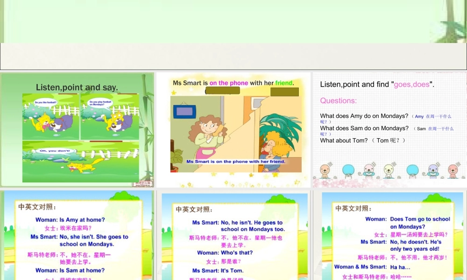Image resolution: width=467 pixels, height=280 pixels.
Task: Select 'What does Amy do on Mondays?' question
Action: tap(364, 116)
